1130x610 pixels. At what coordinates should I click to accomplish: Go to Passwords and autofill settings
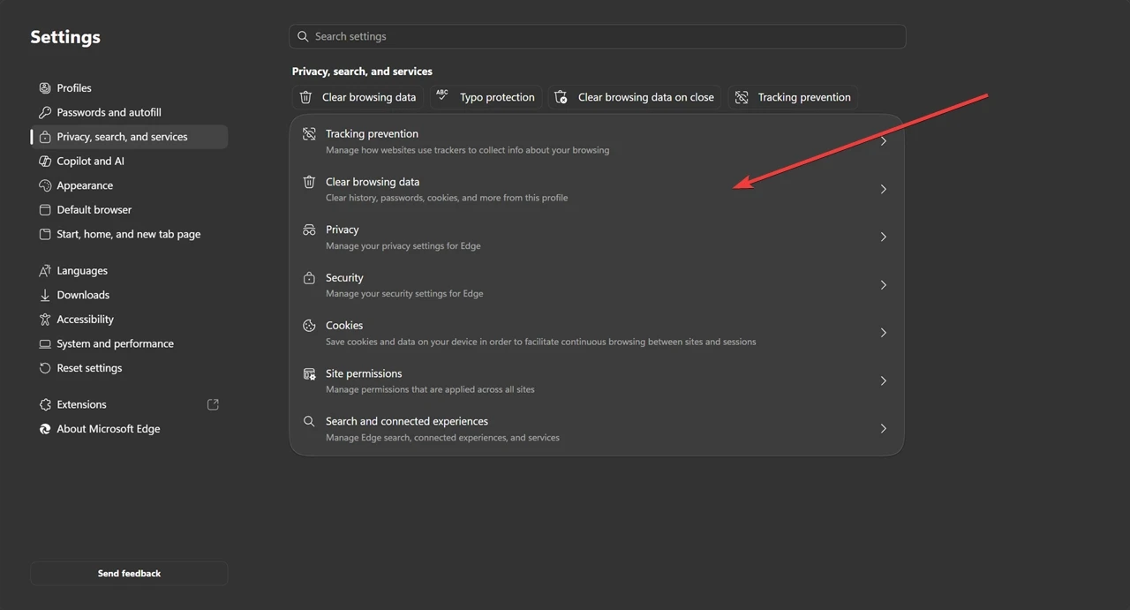pyautogui.click(x=129, y=113)
